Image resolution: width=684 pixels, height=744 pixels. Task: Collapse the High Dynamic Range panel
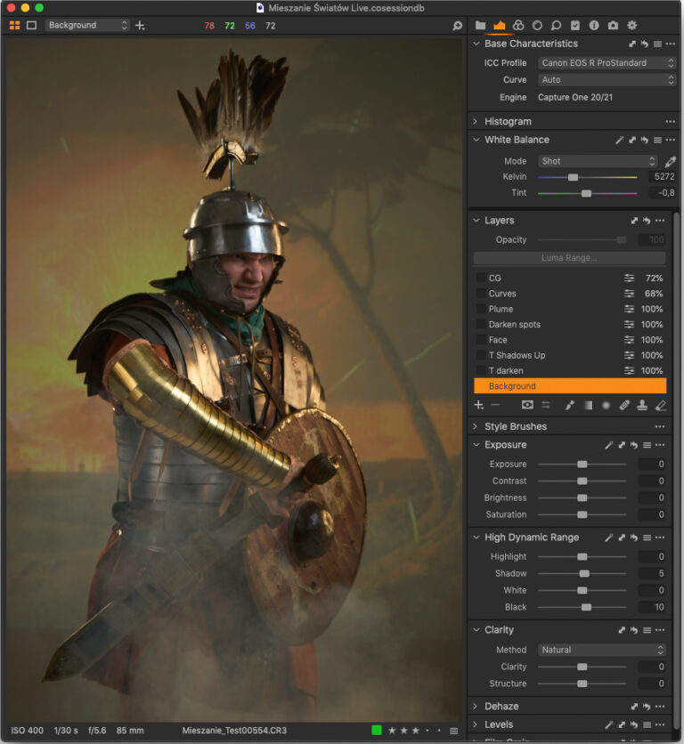[476, 538]
